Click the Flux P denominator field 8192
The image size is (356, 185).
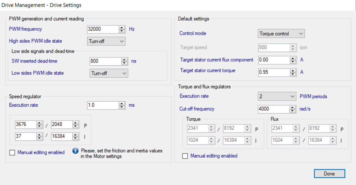(x=319, y=129)
